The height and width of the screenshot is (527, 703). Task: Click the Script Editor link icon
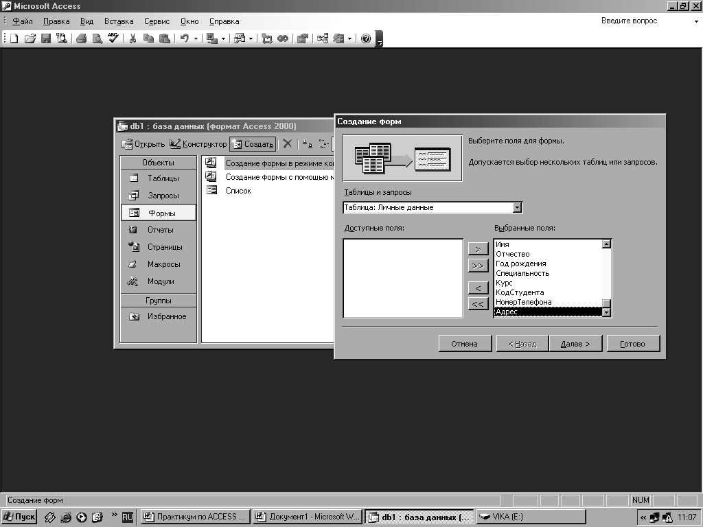click(x=282, y=38)
